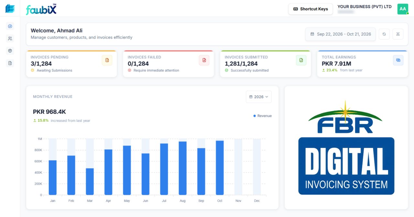Click the orange Invoices Pending icon

tap(107, 60)
